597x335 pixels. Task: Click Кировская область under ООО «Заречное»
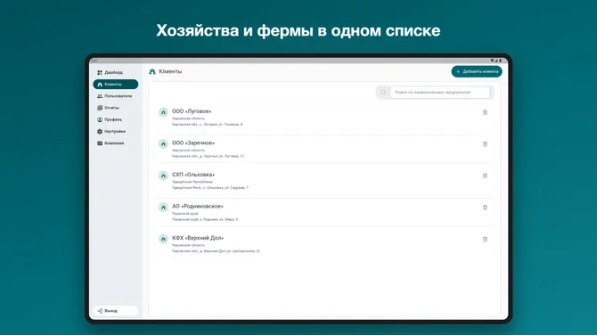pos(188,151)
